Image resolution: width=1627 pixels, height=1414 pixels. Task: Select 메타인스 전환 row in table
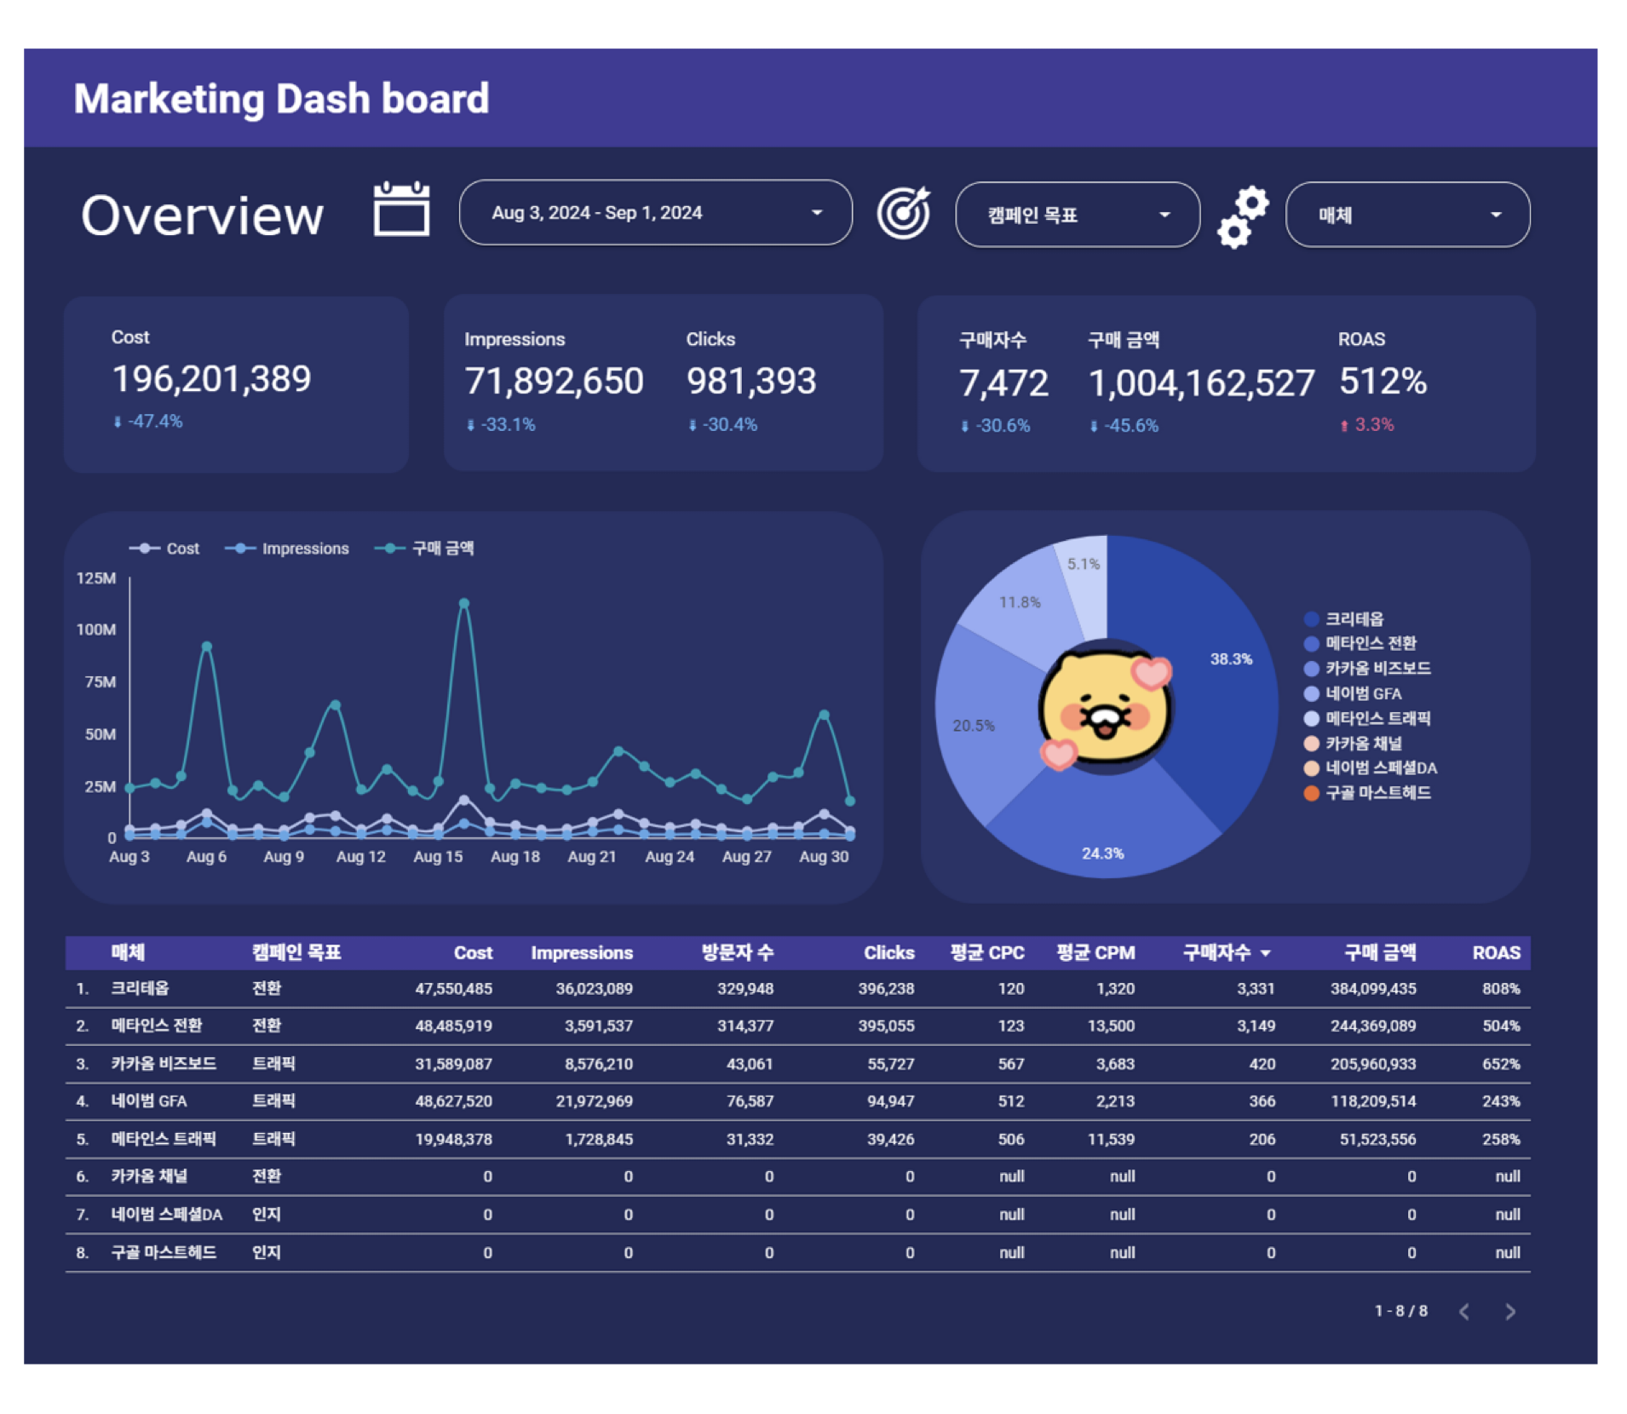click(797, 1026)
